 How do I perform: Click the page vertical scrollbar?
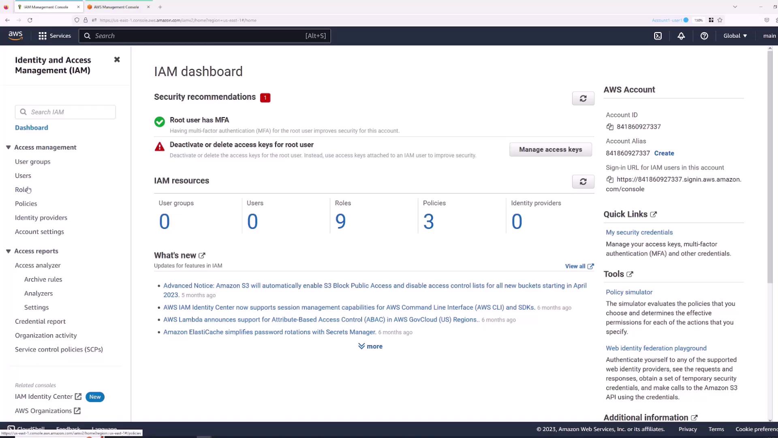[769, 166]
